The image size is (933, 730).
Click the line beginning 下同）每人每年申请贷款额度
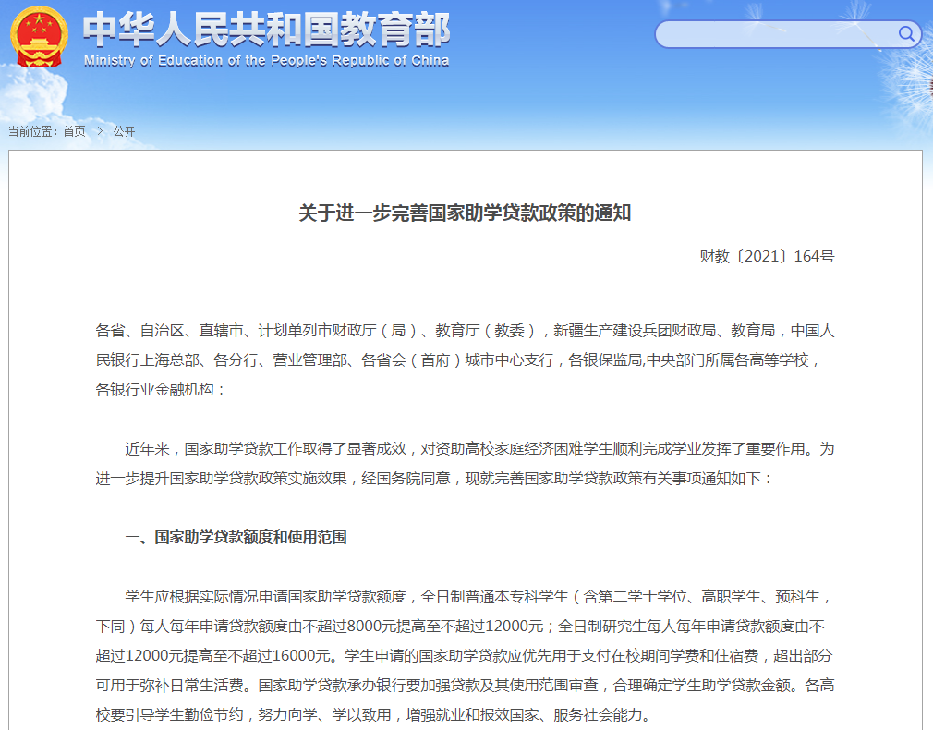click(460, 626)
